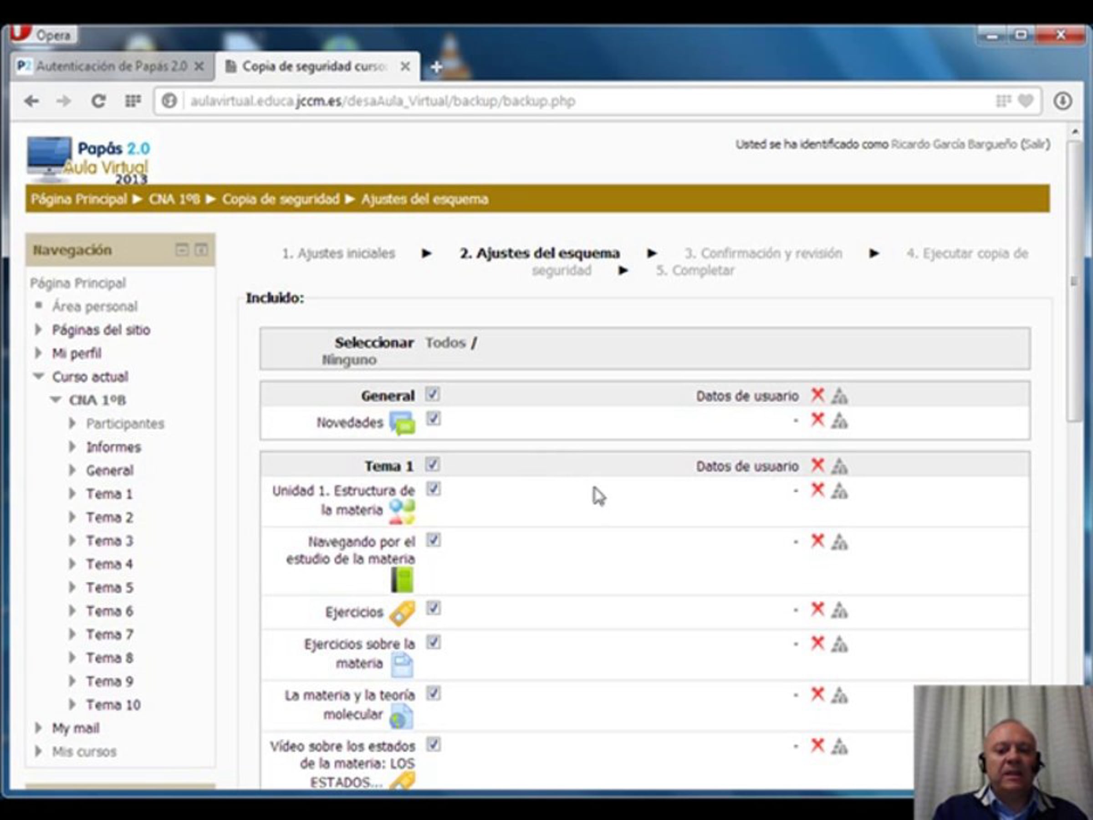Open Ricardo García Bargueño profile link
This screenshot has width=1093, height=820.
tap(954, 144)
